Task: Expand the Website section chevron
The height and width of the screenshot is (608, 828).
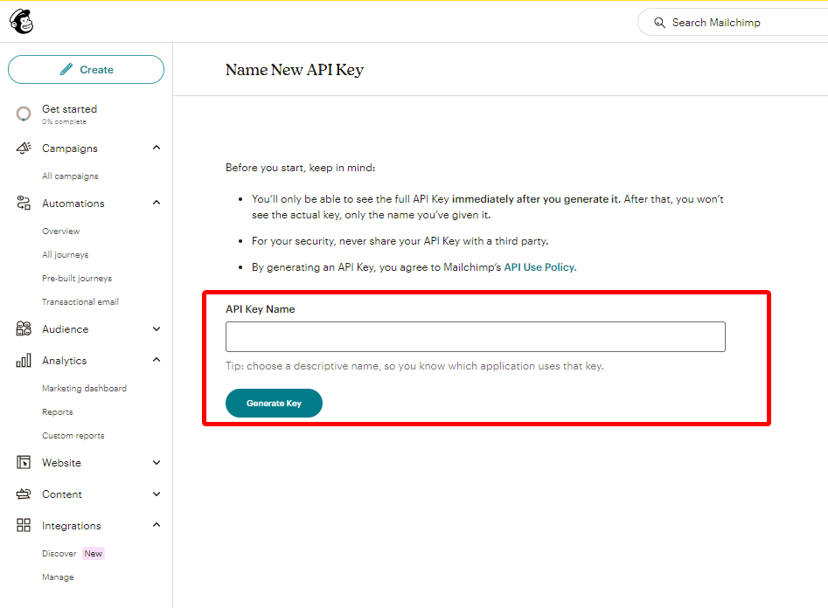Action: point(157,462)
